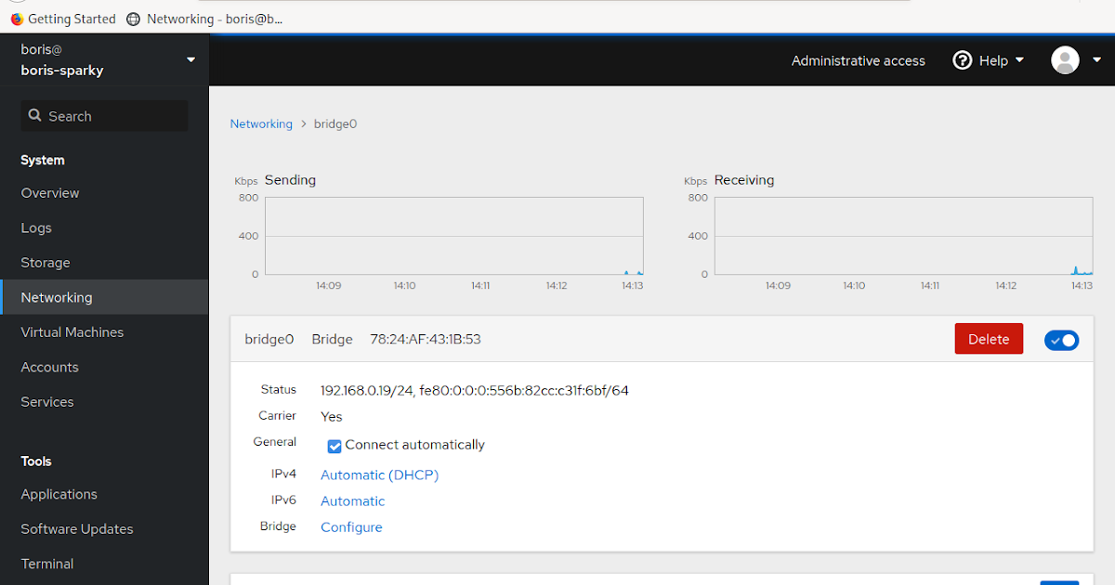
Task: Open the IPv4 Automatic (DHCP) settings
Action: [379, 474]
